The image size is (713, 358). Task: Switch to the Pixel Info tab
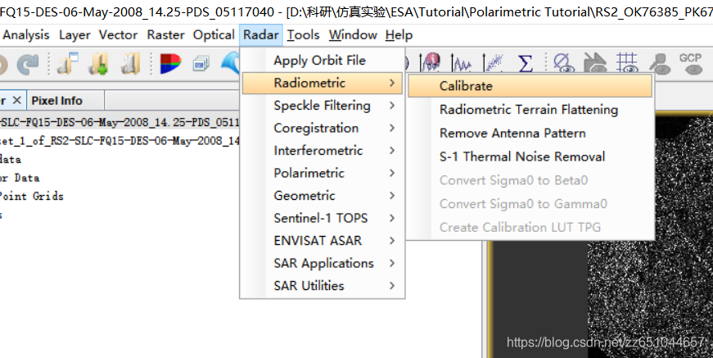pyautogui.click(x=56, y=101)
